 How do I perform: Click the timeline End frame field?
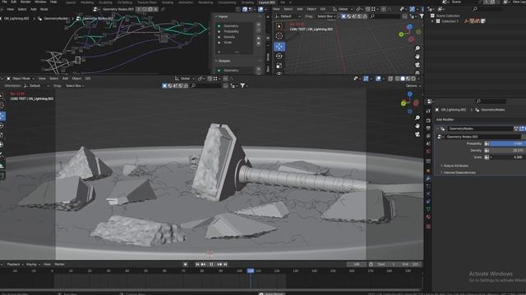(411, 264)
